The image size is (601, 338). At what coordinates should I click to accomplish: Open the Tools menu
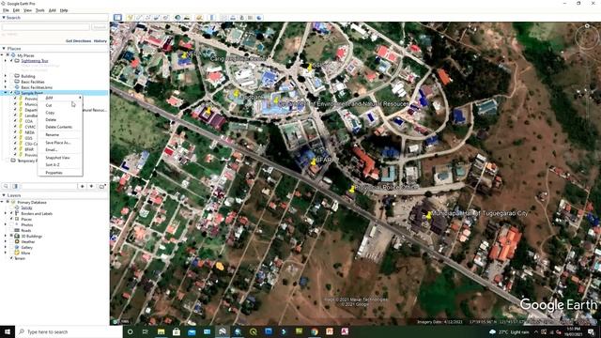tap(39, 10)
